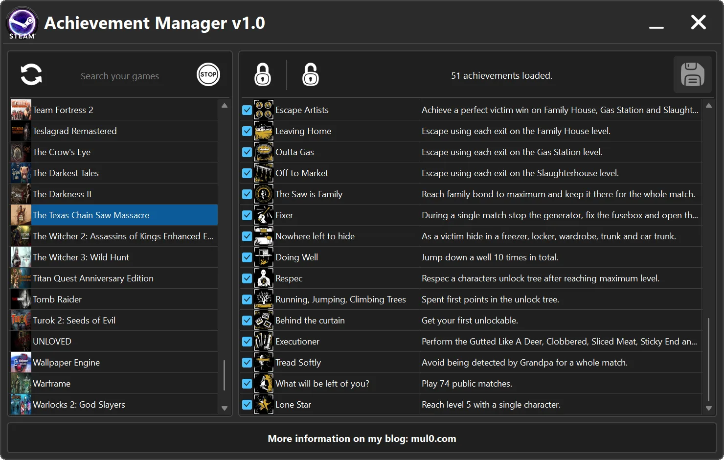Click the achievements list scroll-up arrow
Viewport: 724px width, 460px height.
pos(709,106)
